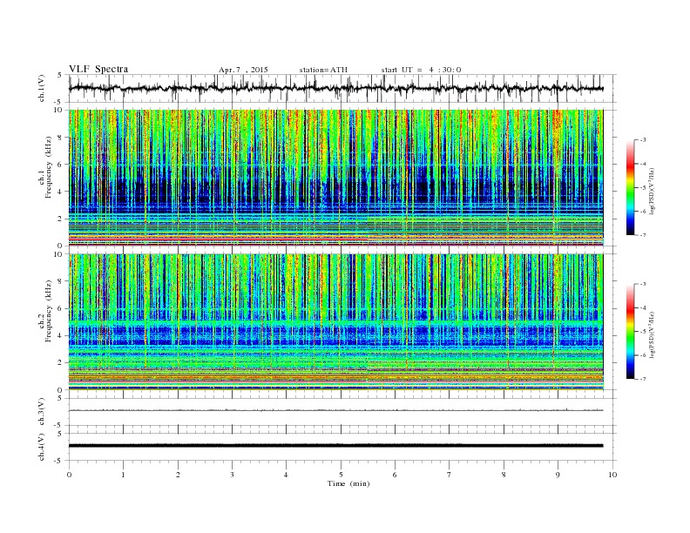Click the time axis tick label '5'
Image resolution: width=690 pixels, height=533 pixels.
341,475
